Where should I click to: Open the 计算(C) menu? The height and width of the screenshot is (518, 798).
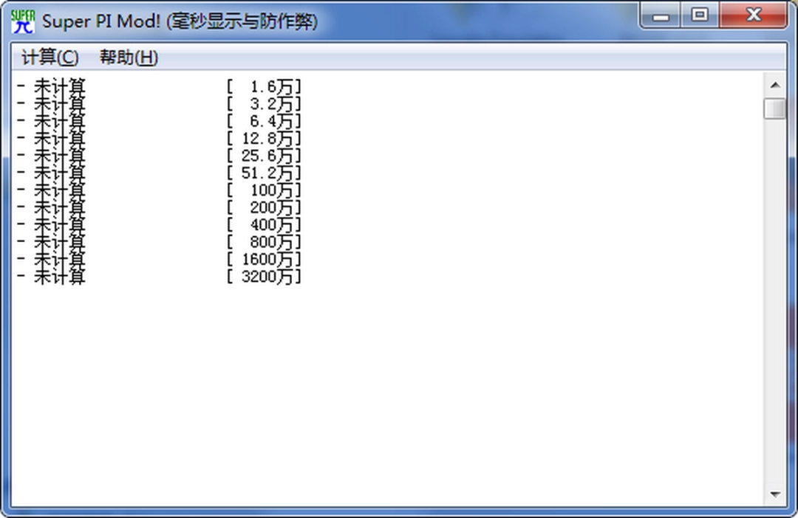point(50,57)
